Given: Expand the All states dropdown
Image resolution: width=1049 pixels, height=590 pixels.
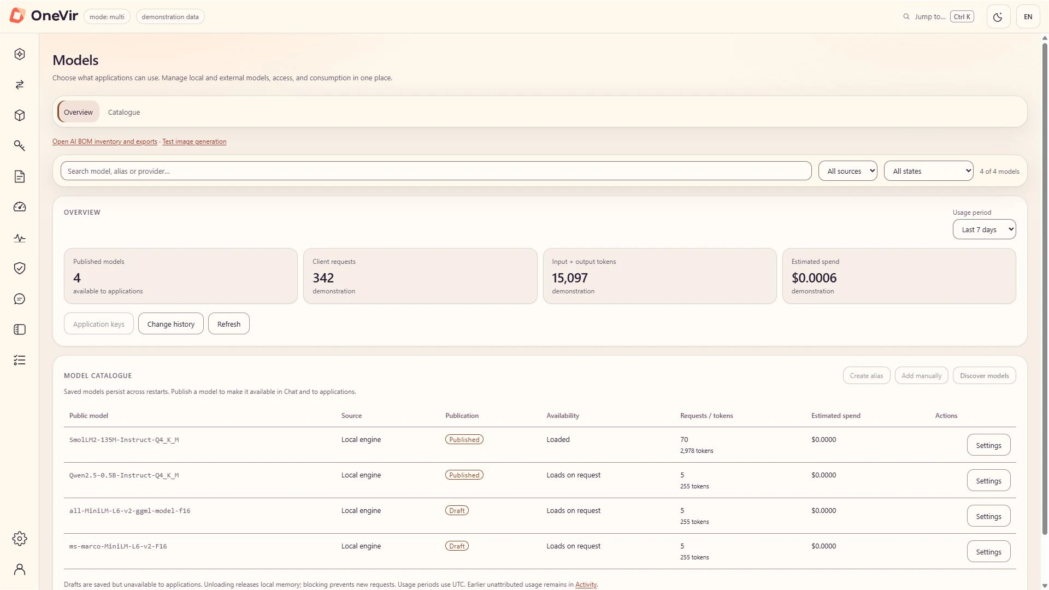Looking at the screenshot, I should coord(929,171).
